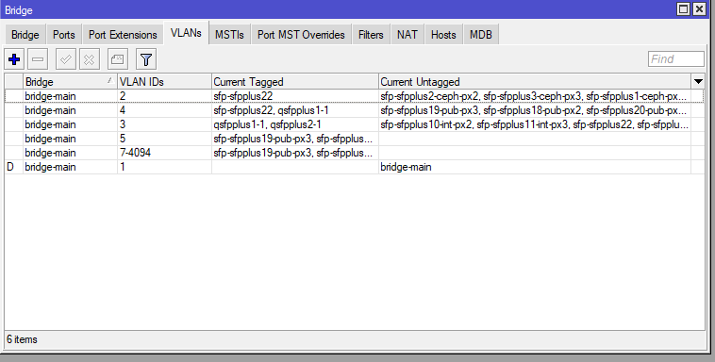The image size is (715, 362).
Task: Add a new VLAN with the plus icon
Action: point(14,59)
